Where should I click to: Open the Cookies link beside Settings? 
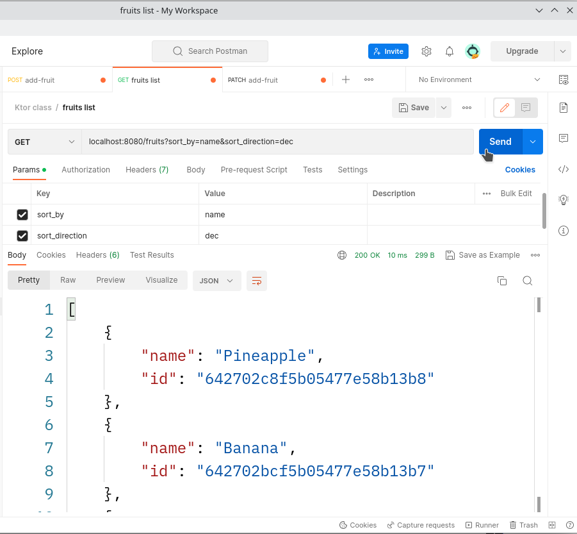[x=520, y=170]
